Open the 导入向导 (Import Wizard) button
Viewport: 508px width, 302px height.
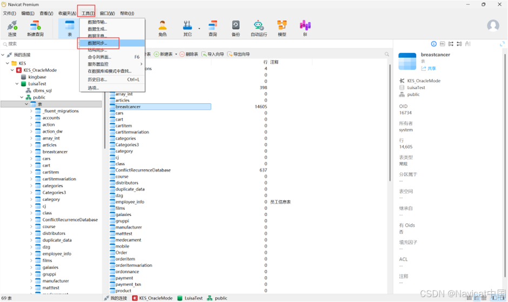(212, 54)
